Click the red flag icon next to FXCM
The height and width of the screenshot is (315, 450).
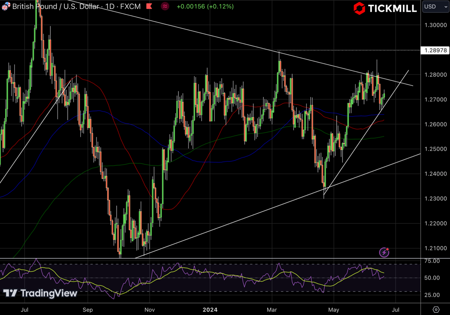coord(149,6)
